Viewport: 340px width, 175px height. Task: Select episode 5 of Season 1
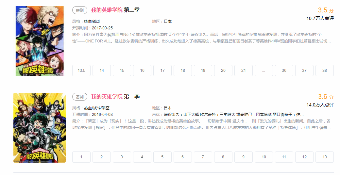(162, 157)
